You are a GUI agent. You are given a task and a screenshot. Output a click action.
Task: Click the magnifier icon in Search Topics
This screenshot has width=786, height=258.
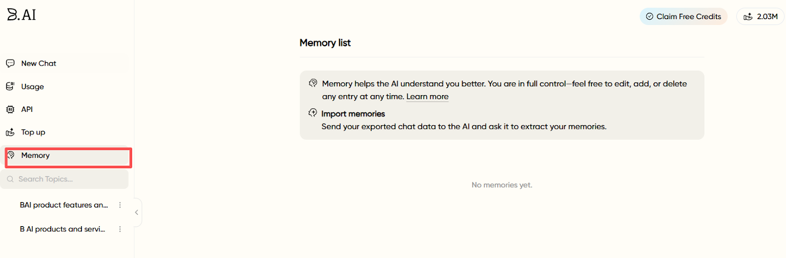tap(10, 179)
